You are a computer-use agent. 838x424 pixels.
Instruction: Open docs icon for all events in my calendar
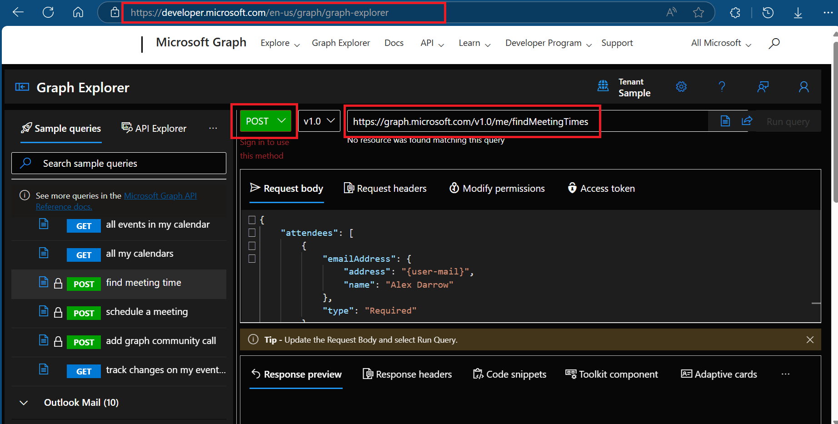(44, 224)
